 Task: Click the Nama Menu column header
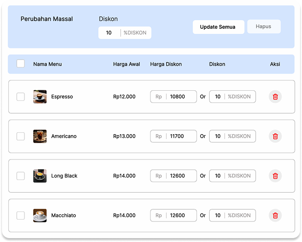[x=47, y=64]
